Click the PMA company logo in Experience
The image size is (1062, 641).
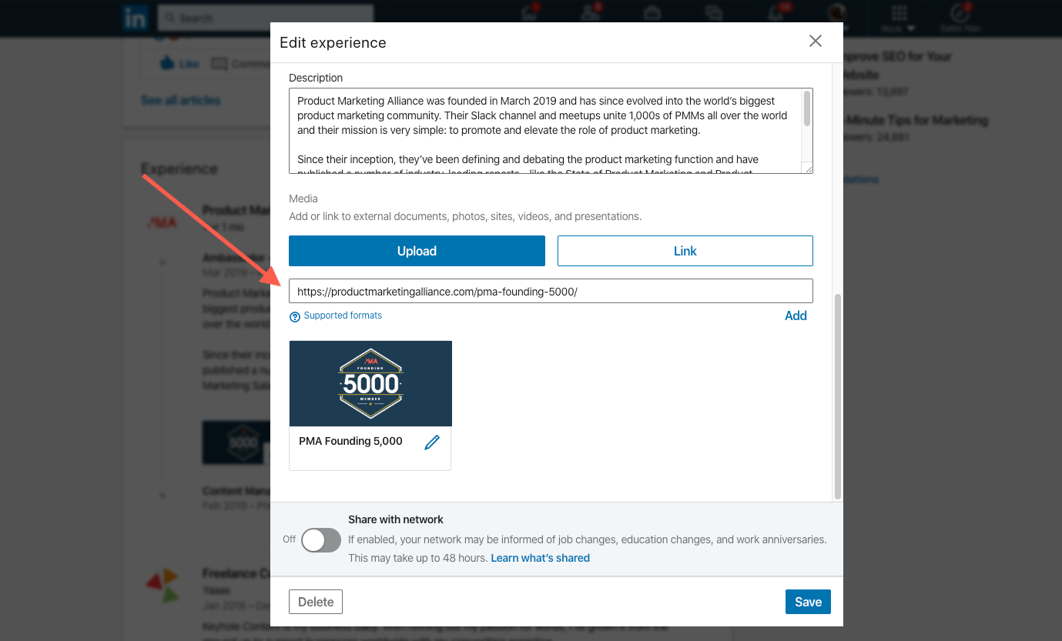pos(162,223)
